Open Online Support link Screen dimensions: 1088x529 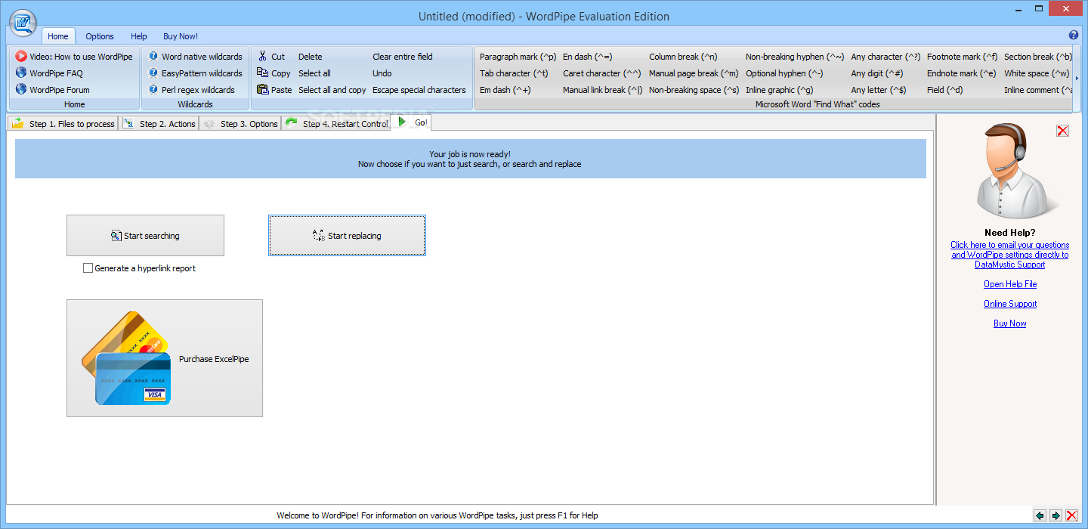coord(1010,304)
